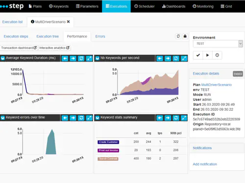Toggle Nb Keywords per second panel checkbox

[98, 58]
